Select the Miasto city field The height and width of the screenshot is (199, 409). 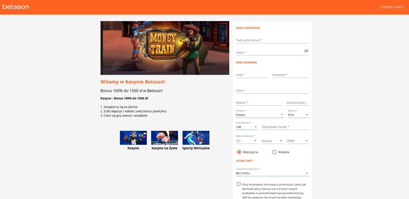point(259,102)
